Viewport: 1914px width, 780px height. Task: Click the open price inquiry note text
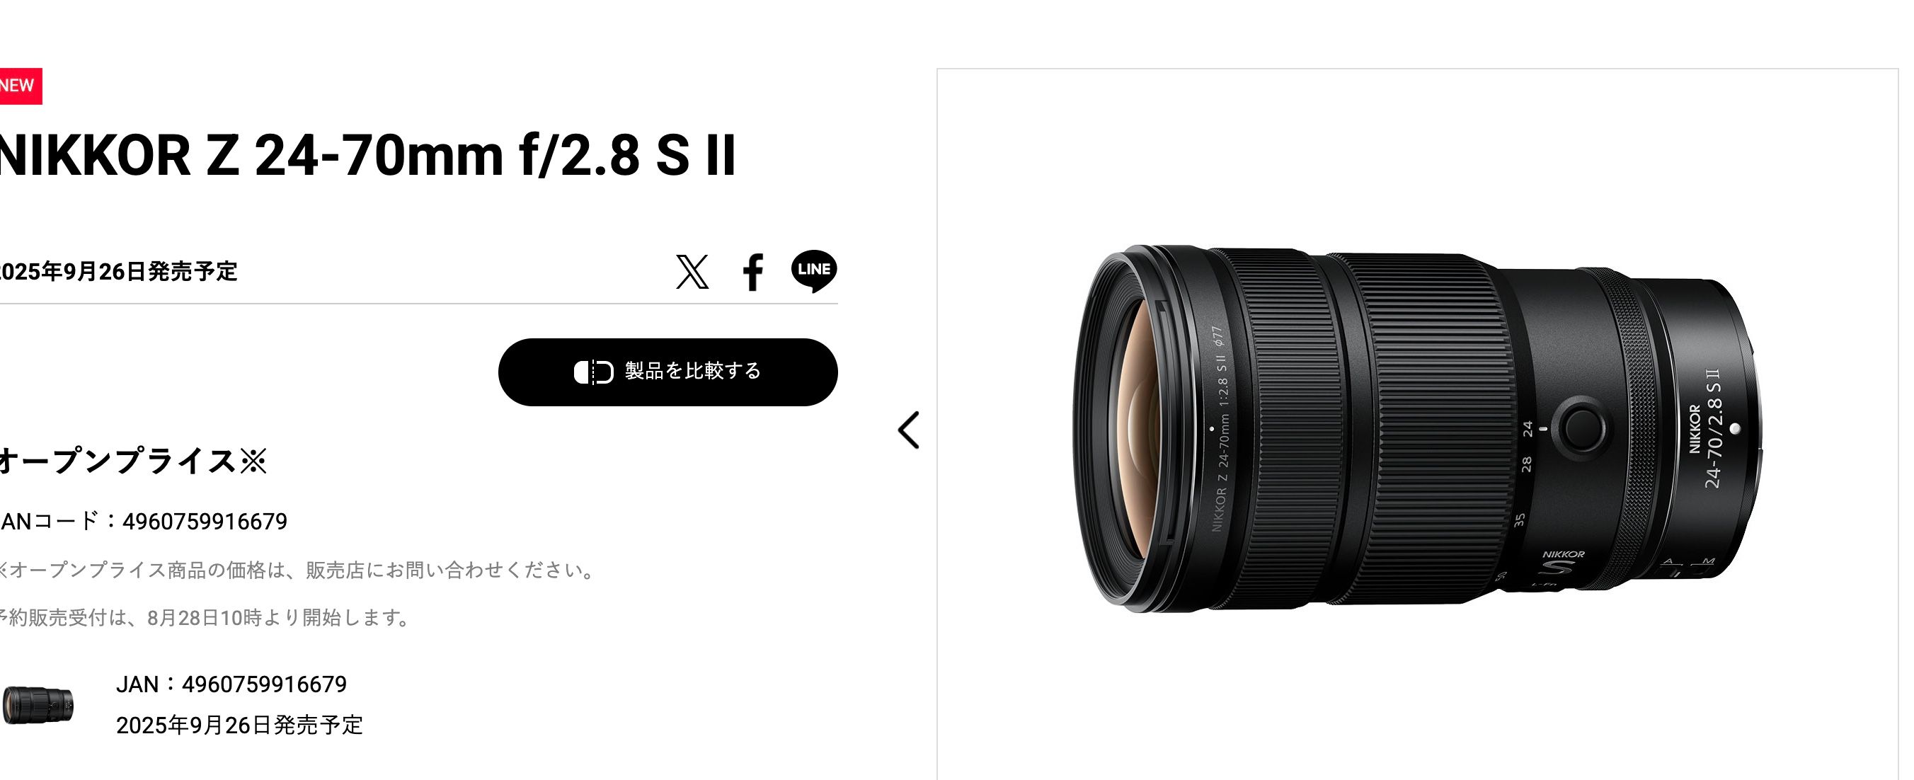[297, 570]
